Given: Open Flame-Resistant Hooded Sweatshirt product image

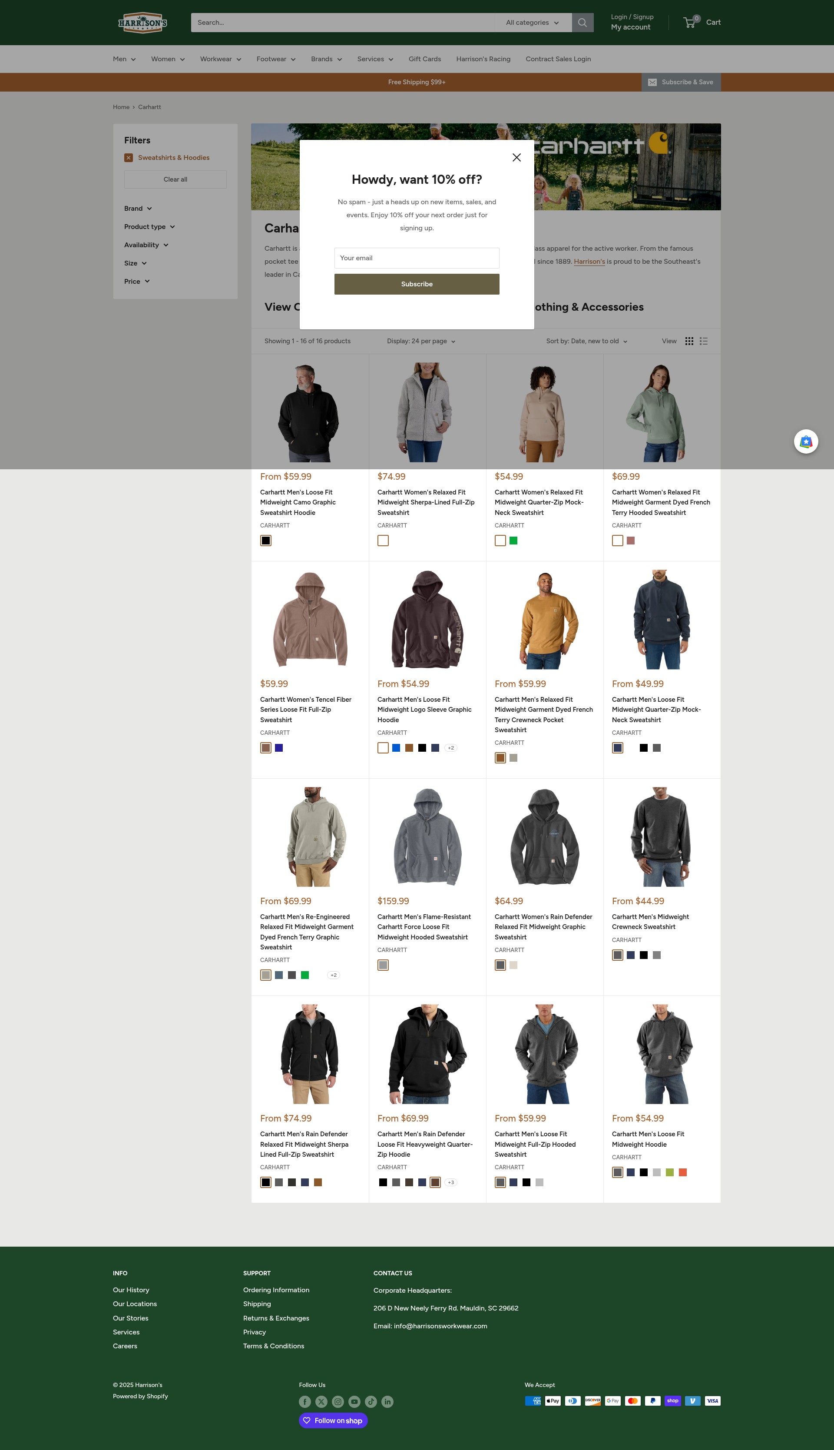Looking at the screenshot, I should 427,836.
